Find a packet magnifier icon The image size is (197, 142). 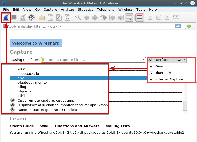point(78,17)
